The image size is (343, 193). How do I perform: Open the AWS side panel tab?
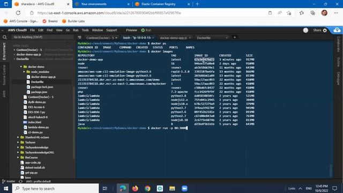(4, 94)
